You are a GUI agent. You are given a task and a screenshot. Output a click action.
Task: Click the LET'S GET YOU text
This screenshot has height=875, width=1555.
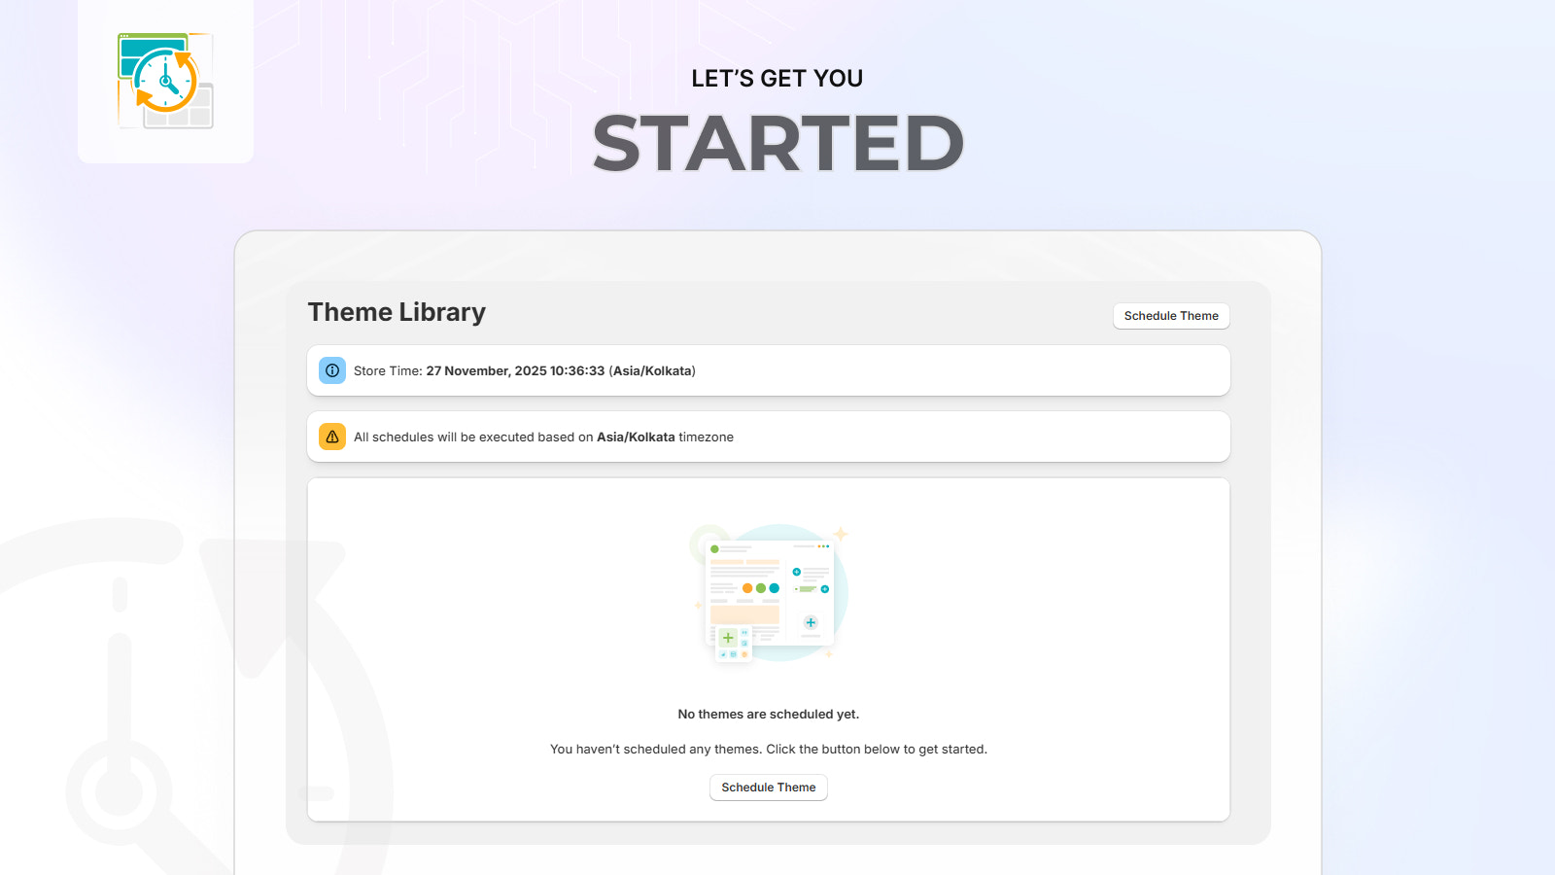click(777, 79)
